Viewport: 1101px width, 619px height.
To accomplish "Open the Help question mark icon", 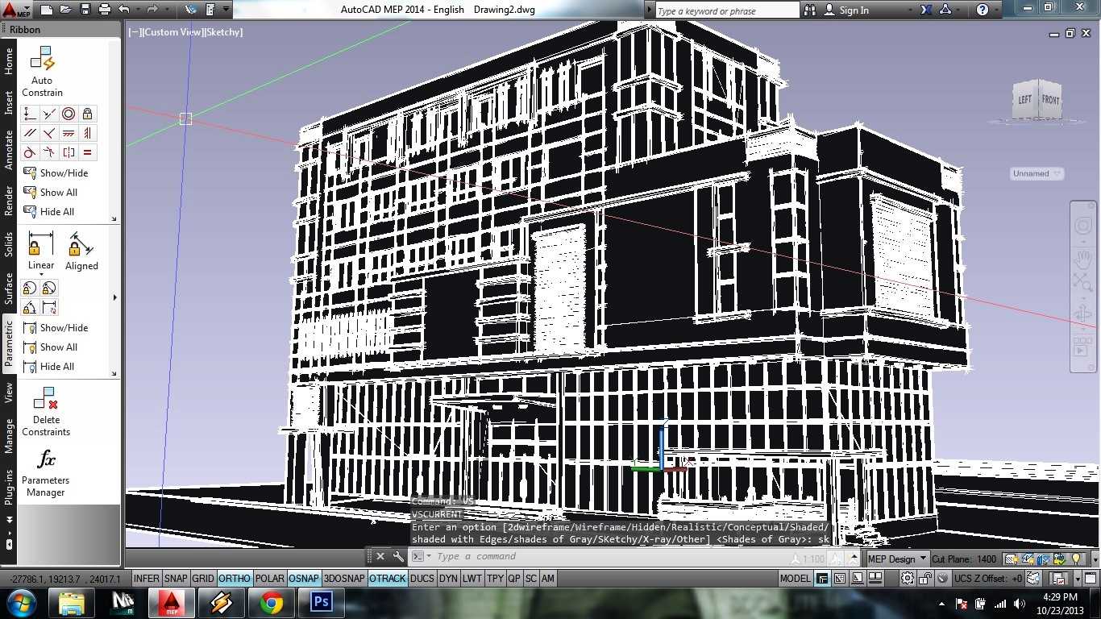I will pyautogui.click(x=982, y=10).
